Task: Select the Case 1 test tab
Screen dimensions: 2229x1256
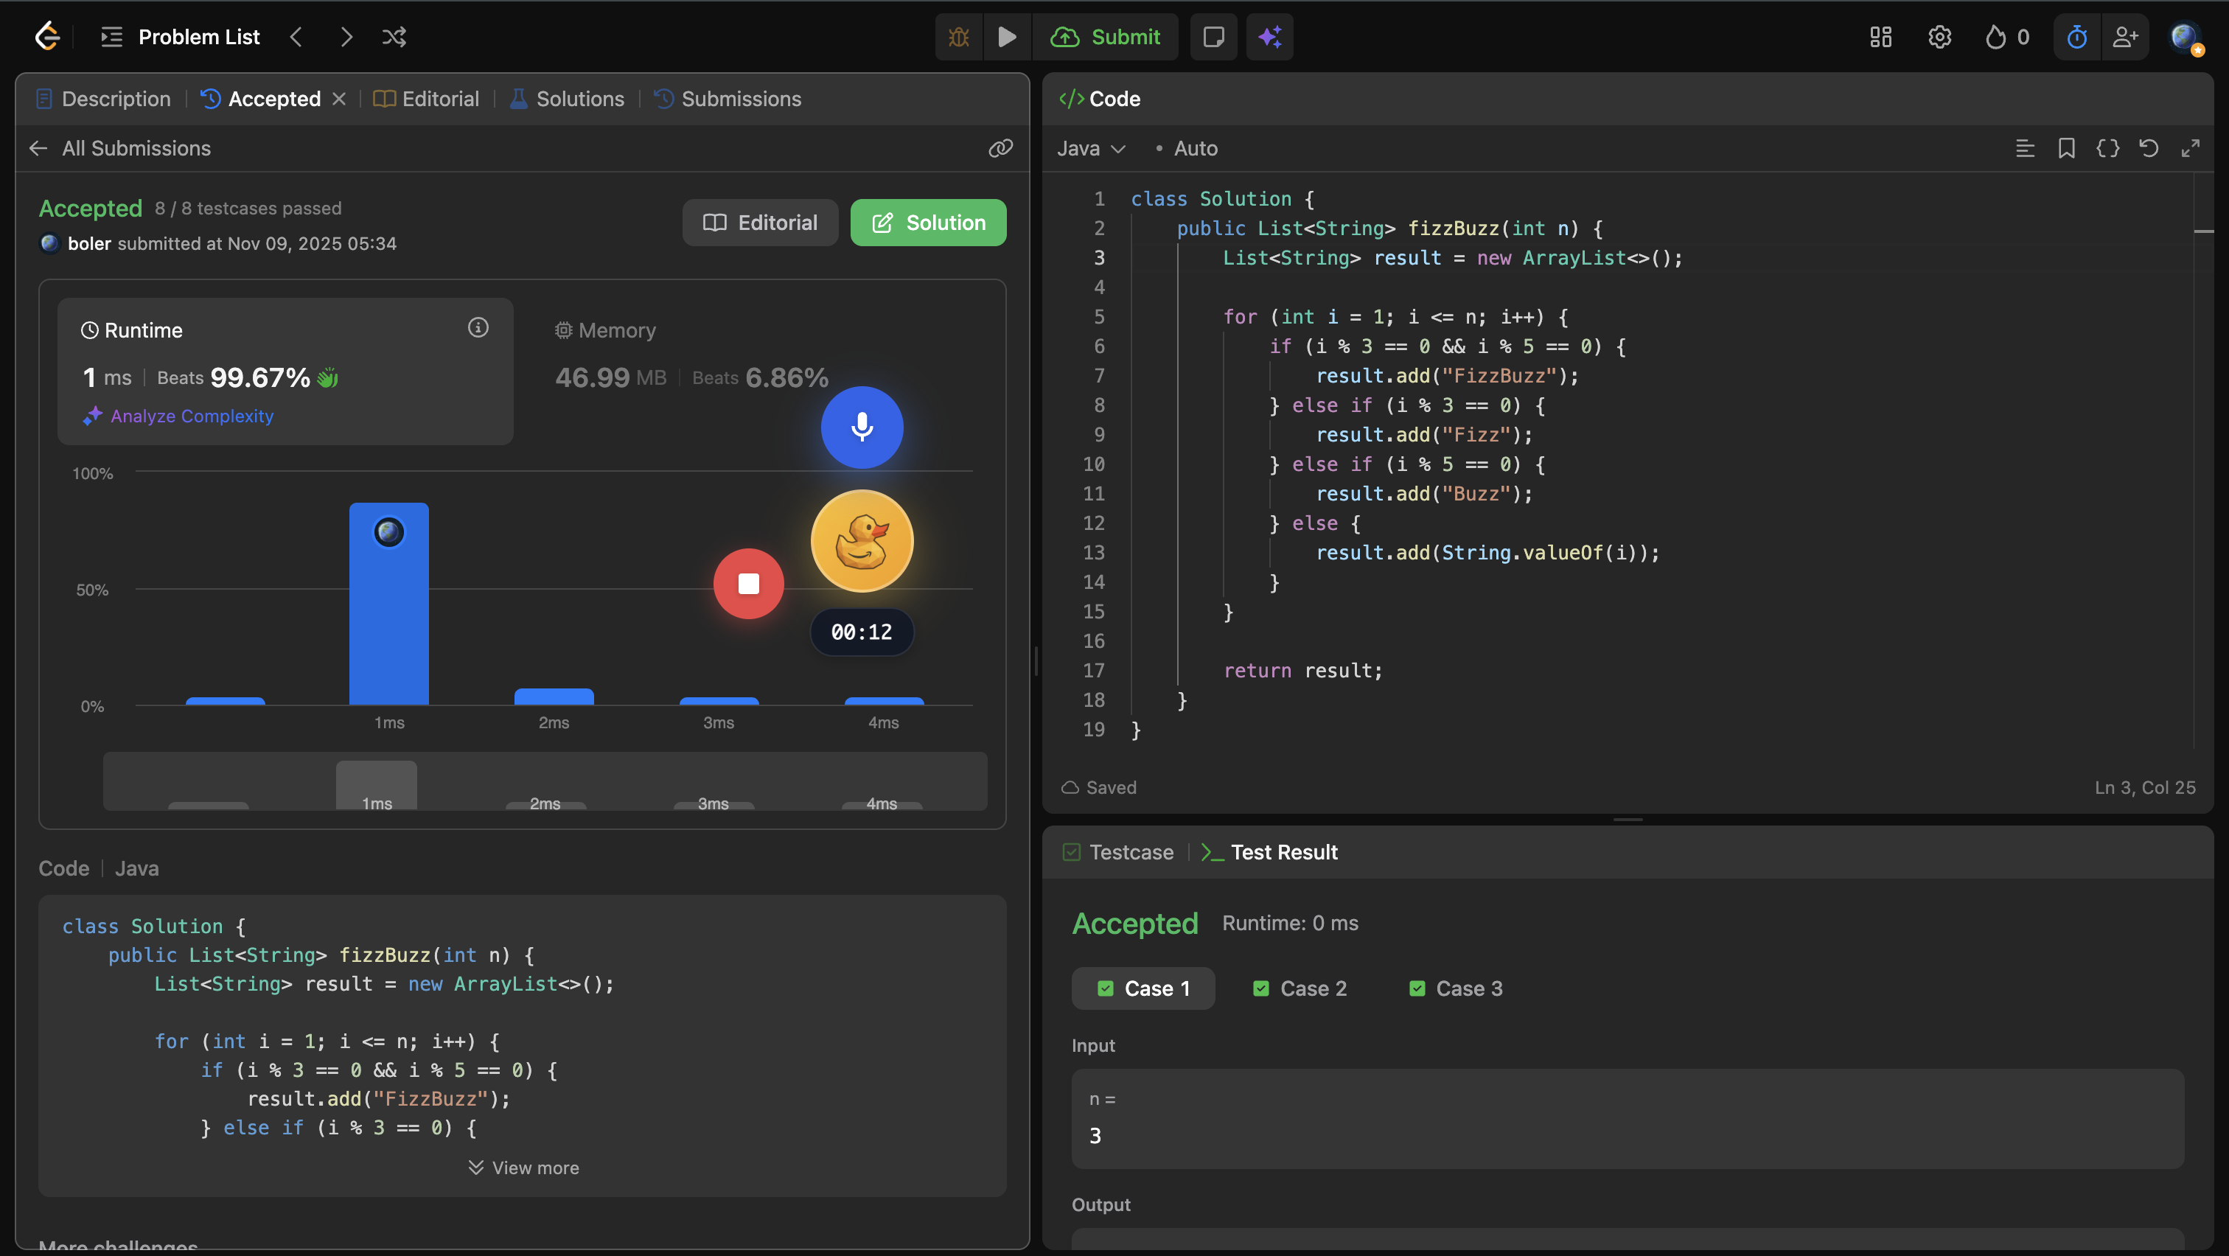Action: (1143, 988)
